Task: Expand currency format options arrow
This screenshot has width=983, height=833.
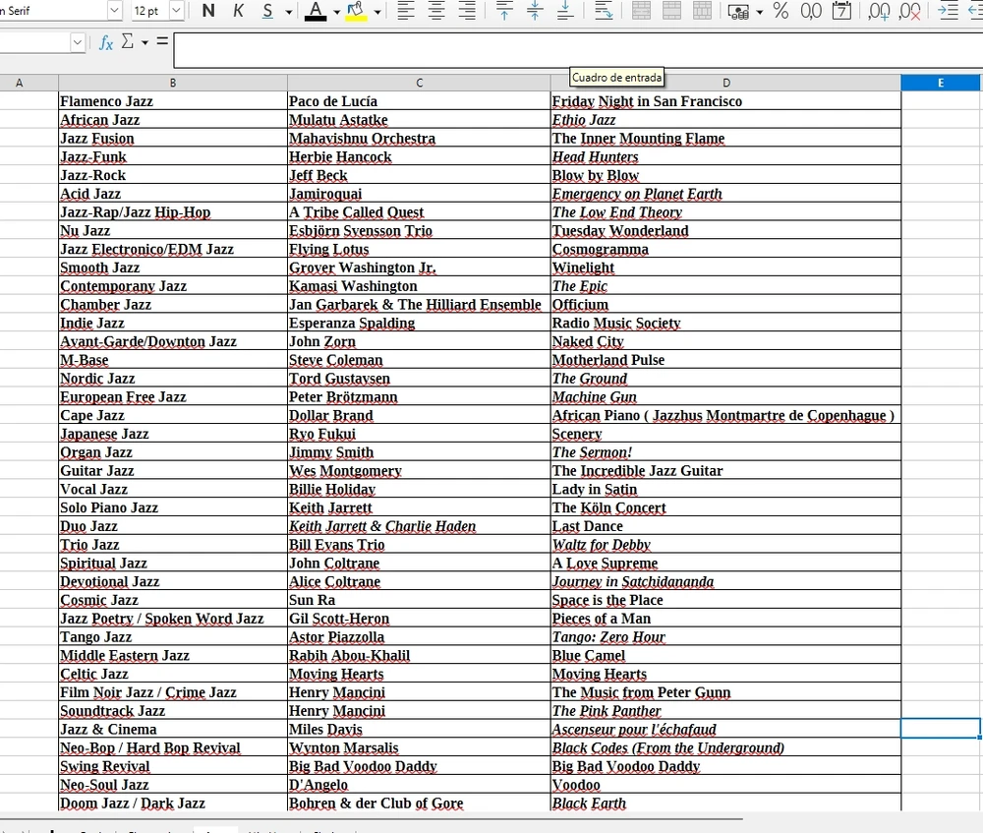Action: coord(760,11)
